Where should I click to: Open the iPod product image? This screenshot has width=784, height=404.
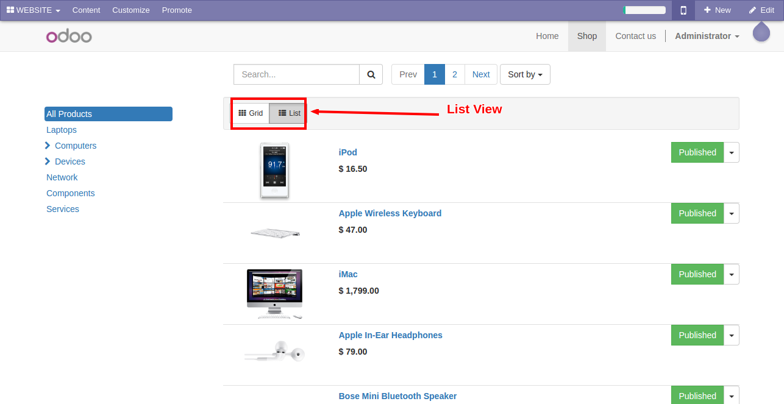275,171
